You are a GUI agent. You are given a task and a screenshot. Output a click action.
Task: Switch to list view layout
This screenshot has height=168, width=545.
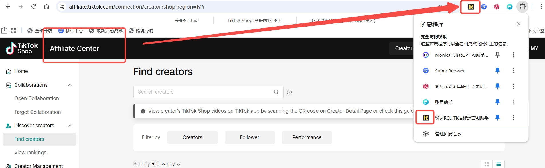coord(499,164)
